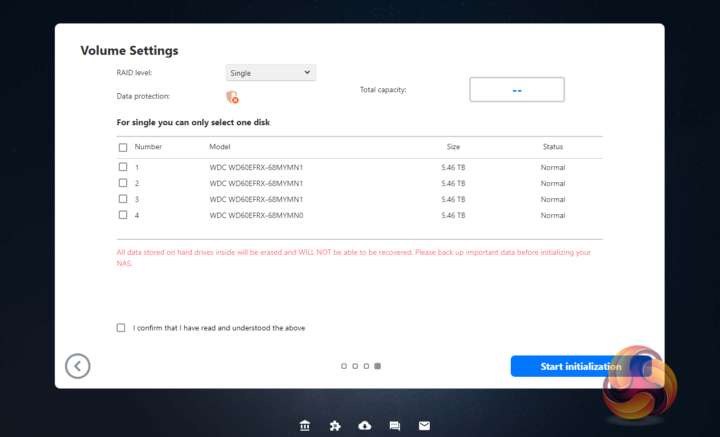Toggle the select-all disks header checkbox

pyautogui.click(x=123, y=148)
